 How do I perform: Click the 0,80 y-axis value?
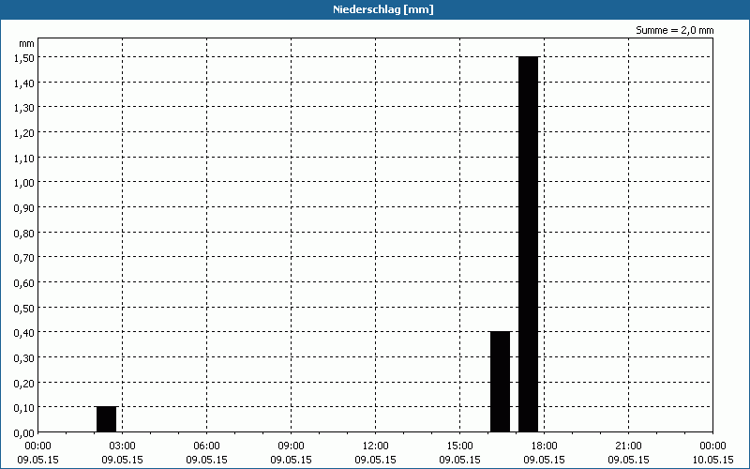24,233
